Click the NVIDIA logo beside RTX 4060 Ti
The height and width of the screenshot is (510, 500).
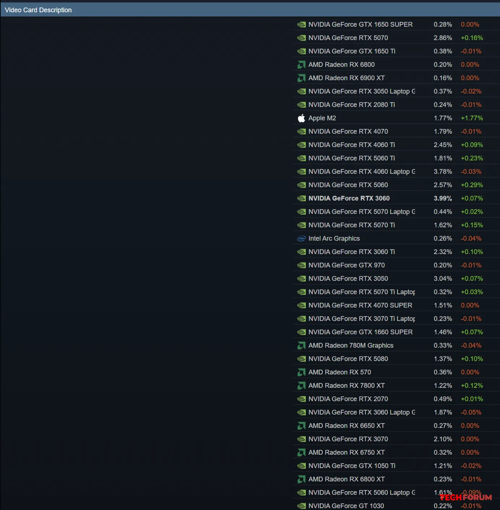(301, 145)
